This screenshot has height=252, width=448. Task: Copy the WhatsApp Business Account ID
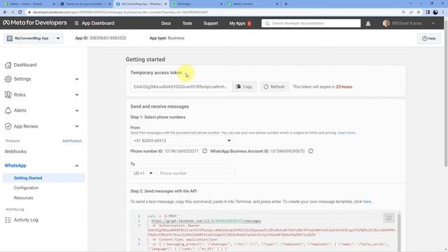pyautogui.click(x=311, y=151)
